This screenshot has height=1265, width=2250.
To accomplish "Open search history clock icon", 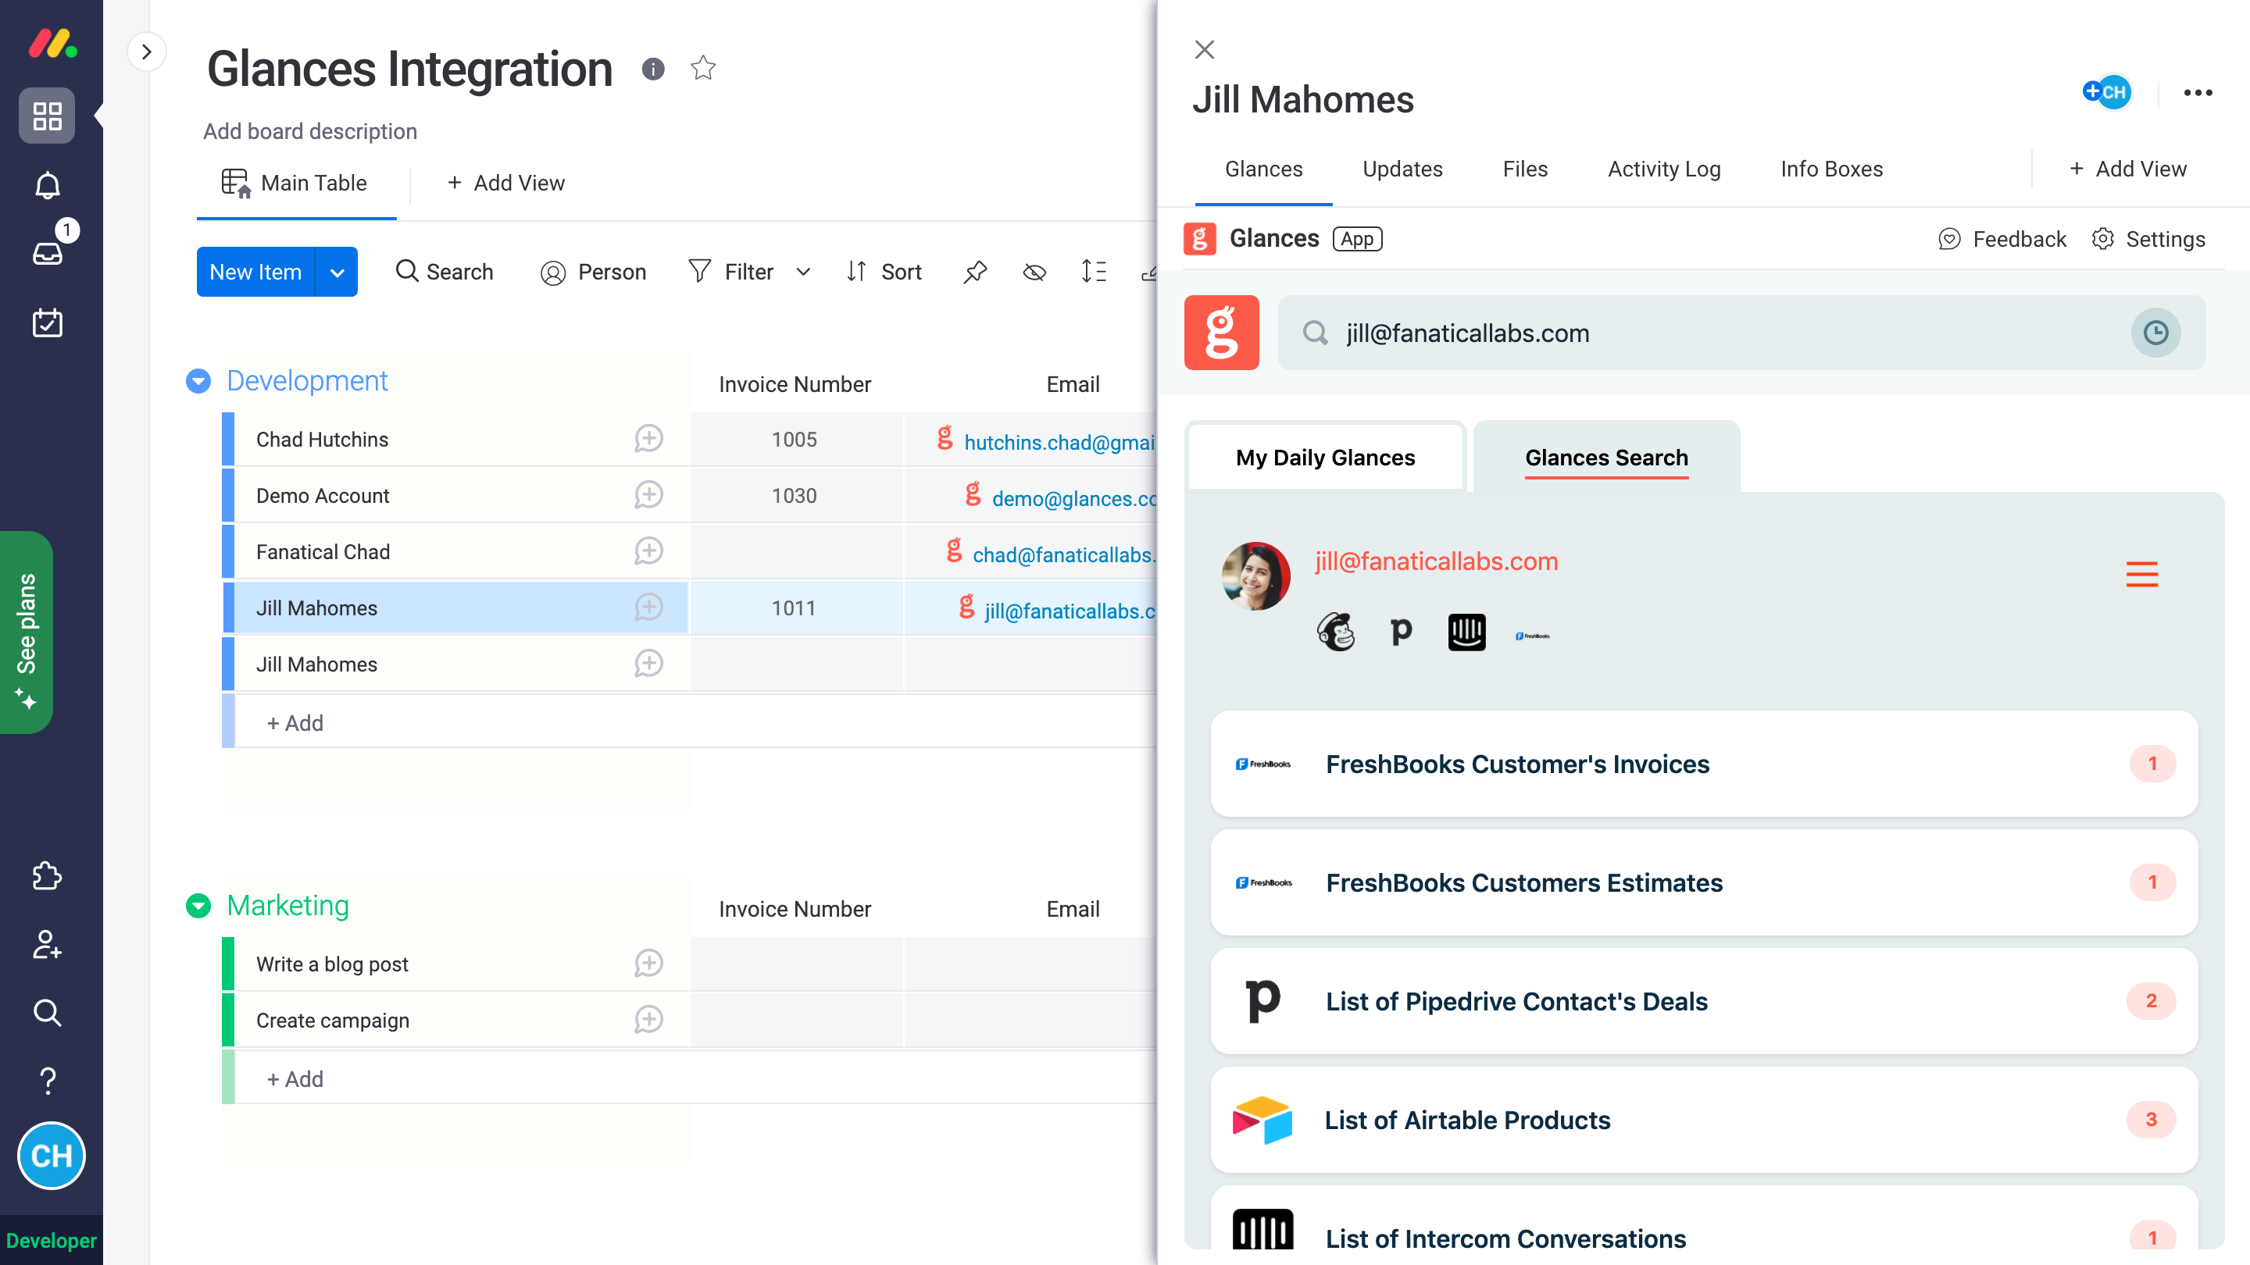I will (2155, 333).
